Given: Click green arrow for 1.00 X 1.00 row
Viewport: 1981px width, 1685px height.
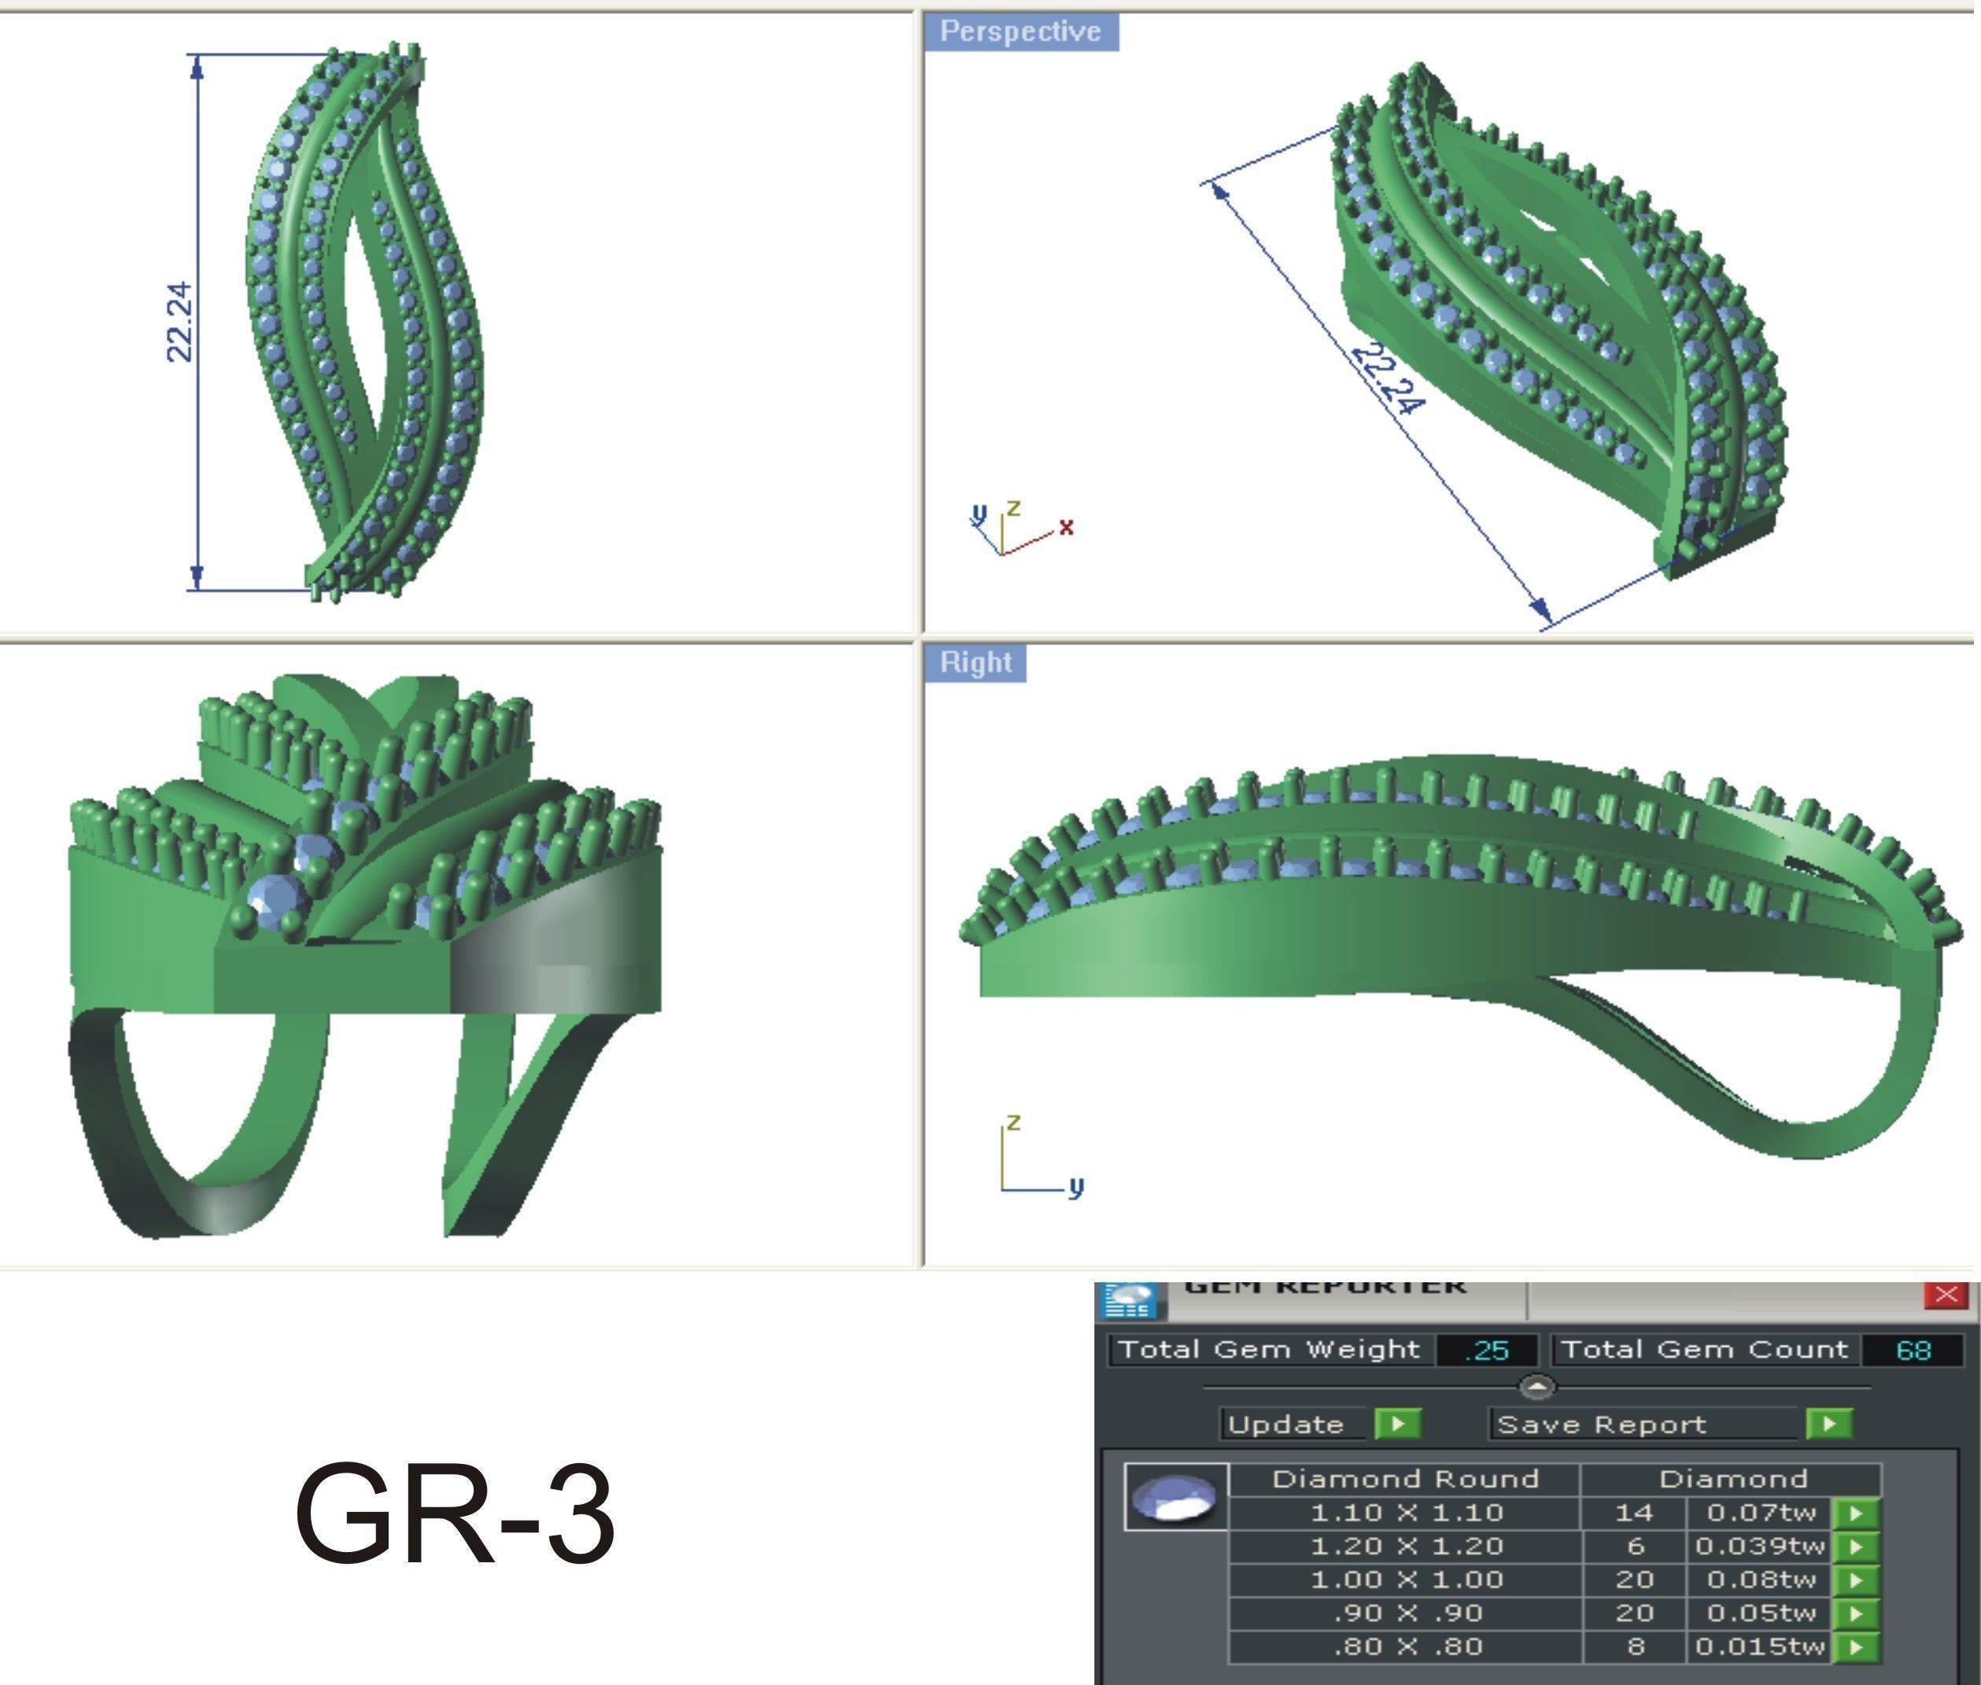Looking at the screenshot, I should point(1857,1580).
